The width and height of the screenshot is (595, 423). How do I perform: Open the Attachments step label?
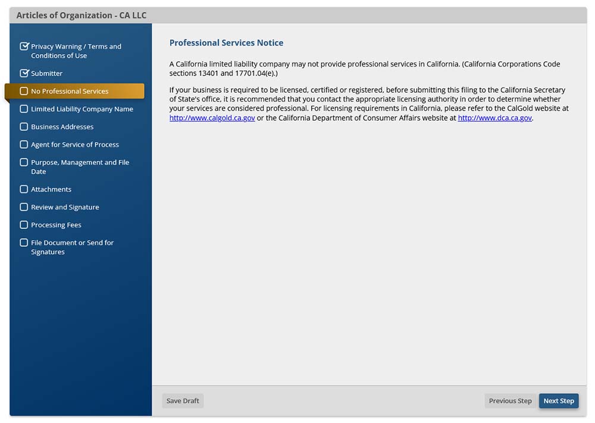[x=51, y=189]
